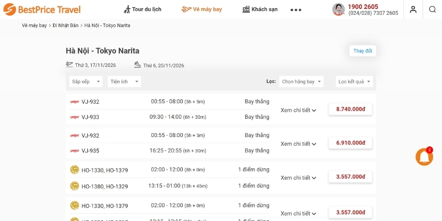Expand Xem chi tiết for 8.740.000đ fare

298,110
